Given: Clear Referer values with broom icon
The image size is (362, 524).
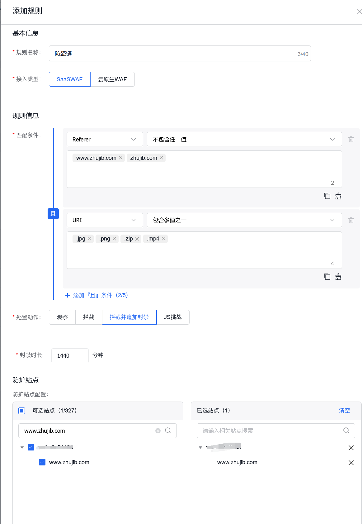Looking at the screenshot, I should 338,196.
